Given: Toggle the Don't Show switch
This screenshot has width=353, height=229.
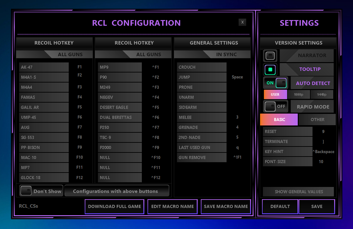Looking at the screenshot, I should pyautogui.click(x=26, y=191).
